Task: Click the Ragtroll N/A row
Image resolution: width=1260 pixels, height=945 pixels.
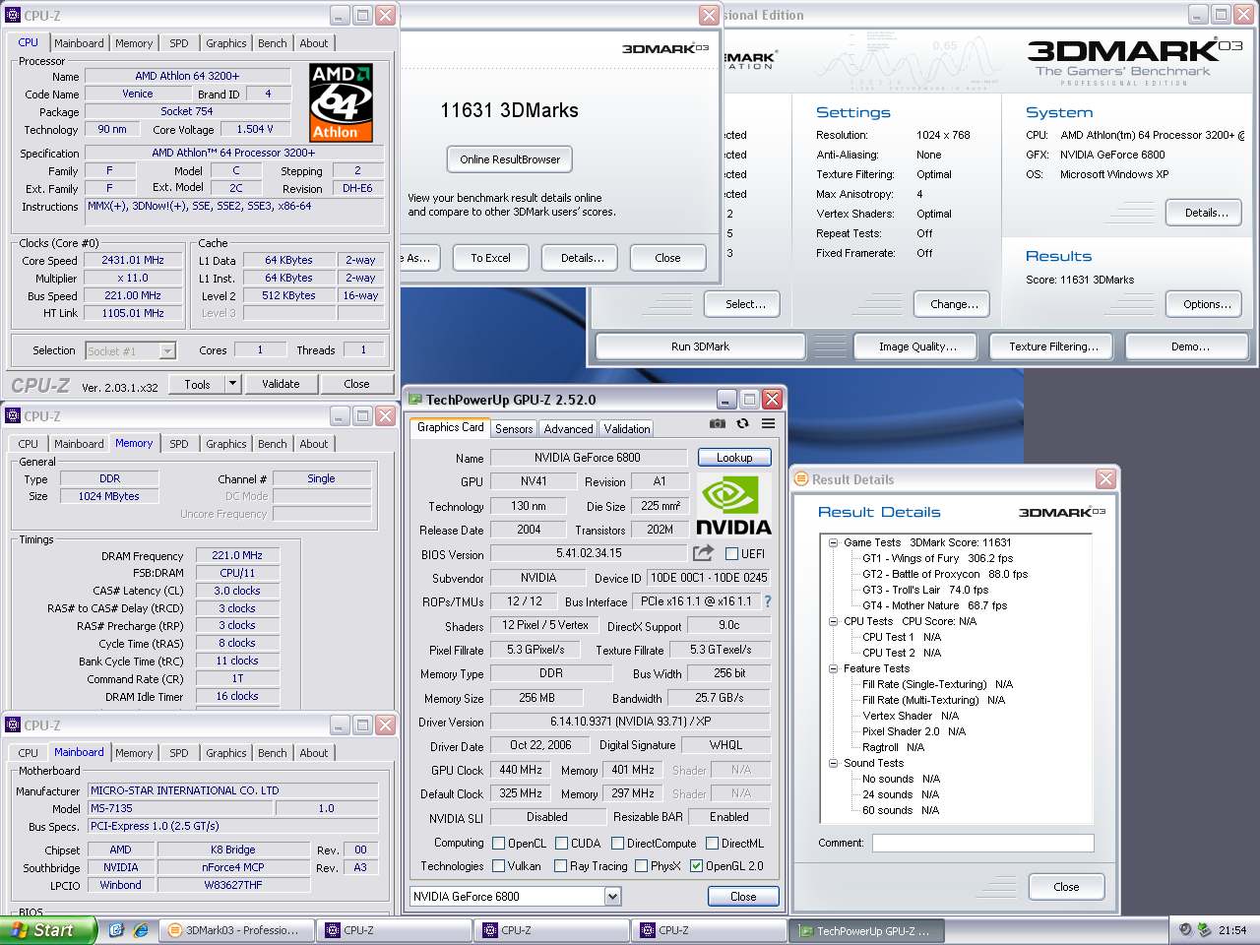Action: [x=893, y=747]
